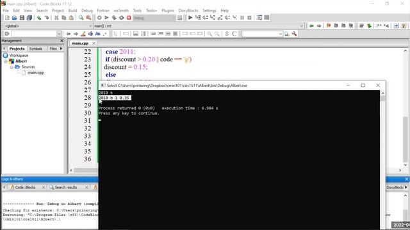Select main.cpp in the project tree
410x230 pixels.
pyautogui.click(x=36, y=73)
